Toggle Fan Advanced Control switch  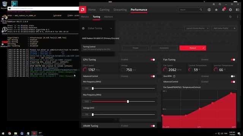pos(233,82)
